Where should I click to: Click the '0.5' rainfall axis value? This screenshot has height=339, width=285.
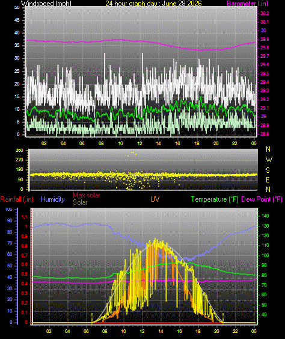[25, 275]
